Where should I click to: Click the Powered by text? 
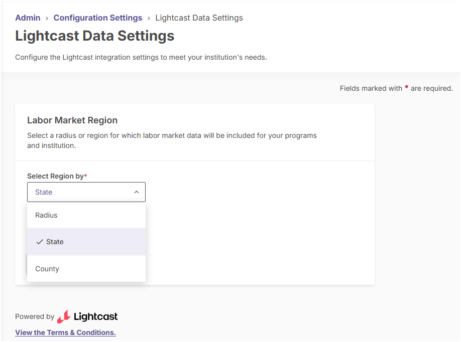(35, 316)
